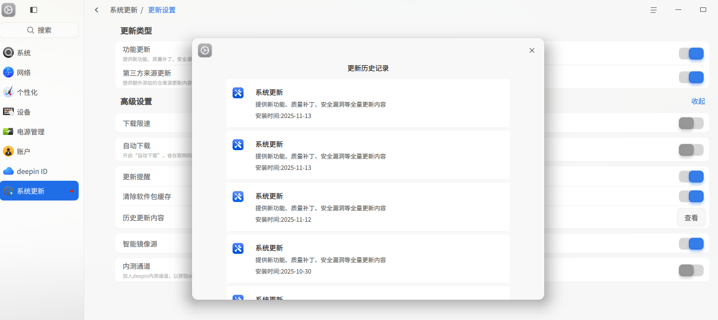Click the 设备 keyboard icon

point(8,112)
